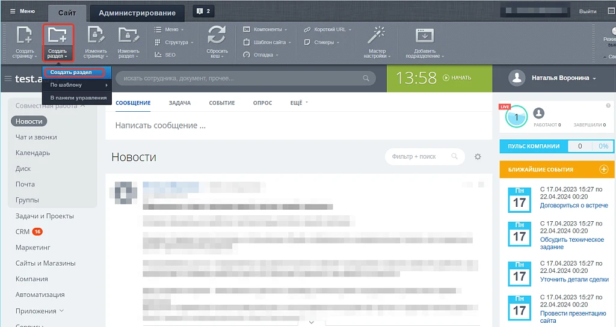Open CRM with 16 badge
This screenshot has height=327, width=616.
pyautogui.click(x=29, y=231)
